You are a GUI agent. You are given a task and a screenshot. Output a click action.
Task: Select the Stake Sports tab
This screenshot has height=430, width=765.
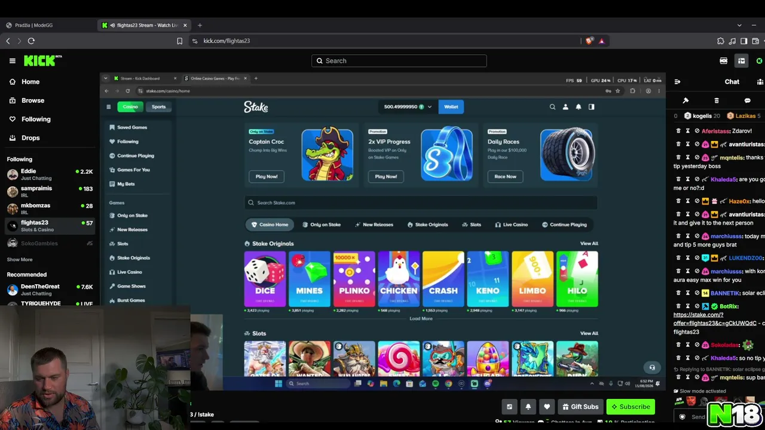point(158,107)
